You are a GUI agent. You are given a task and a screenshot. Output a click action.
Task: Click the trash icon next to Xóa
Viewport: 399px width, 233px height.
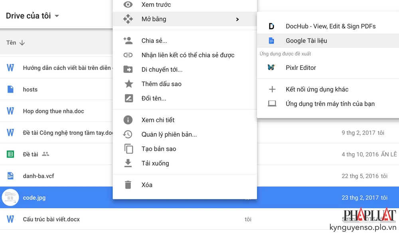coord(128,185)
